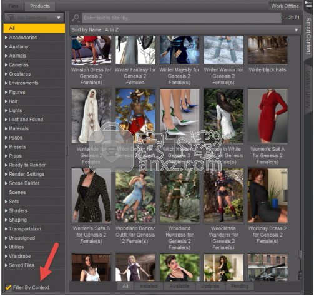Open the Smart Content side tab
The image size is (314, 296).
[x=308, y=36]
